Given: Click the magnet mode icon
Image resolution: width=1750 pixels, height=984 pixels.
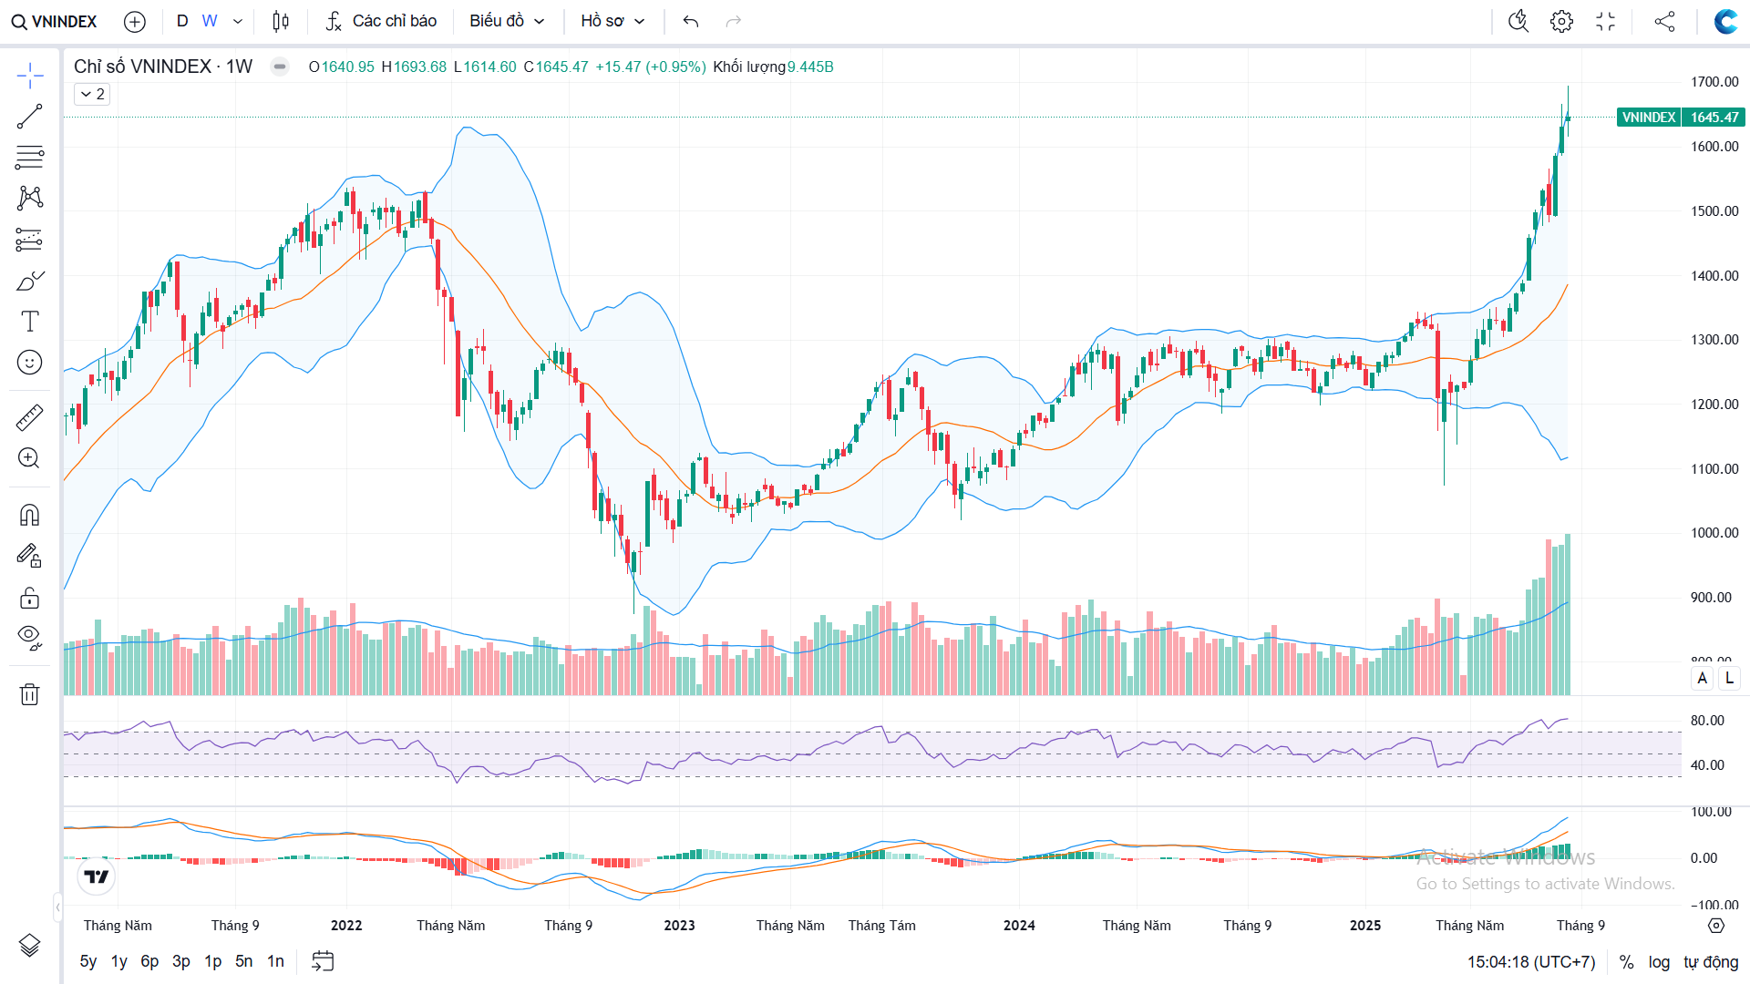Looking at the screenshot, I should pos(29,516).
